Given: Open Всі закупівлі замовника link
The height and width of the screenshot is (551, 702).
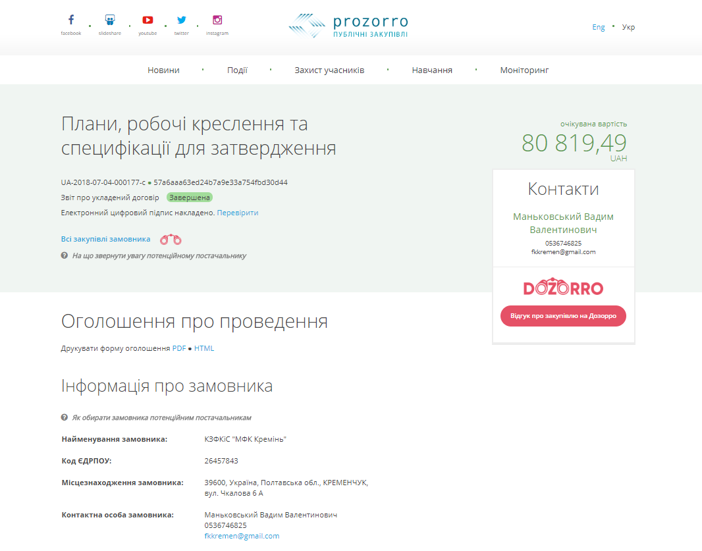Looking at the screenshot, I should pos(105,239).
